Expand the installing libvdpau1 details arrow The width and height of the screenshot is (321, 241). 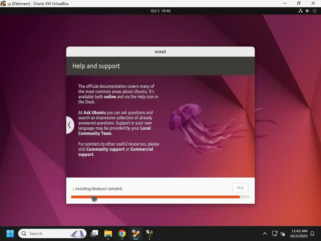click(73, 189)
